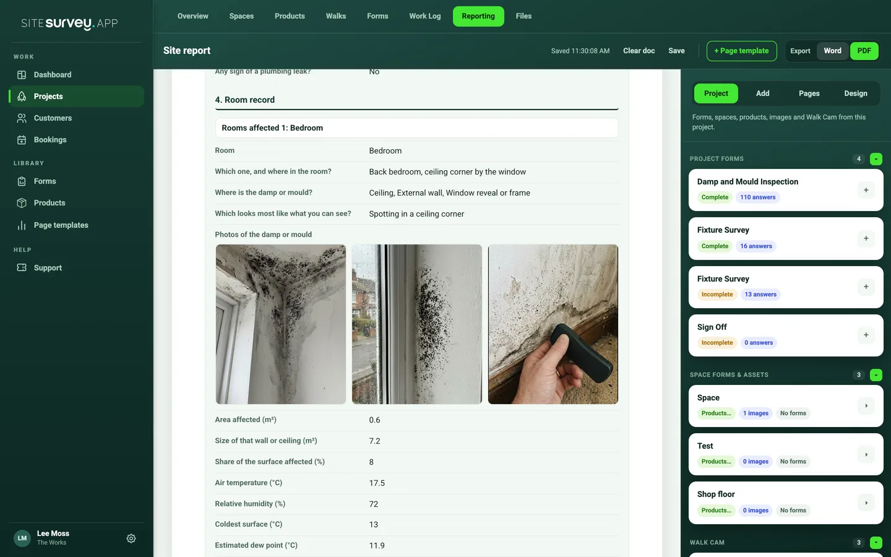
Task: Open the Work Log tab
Action: tap(425, 16)
